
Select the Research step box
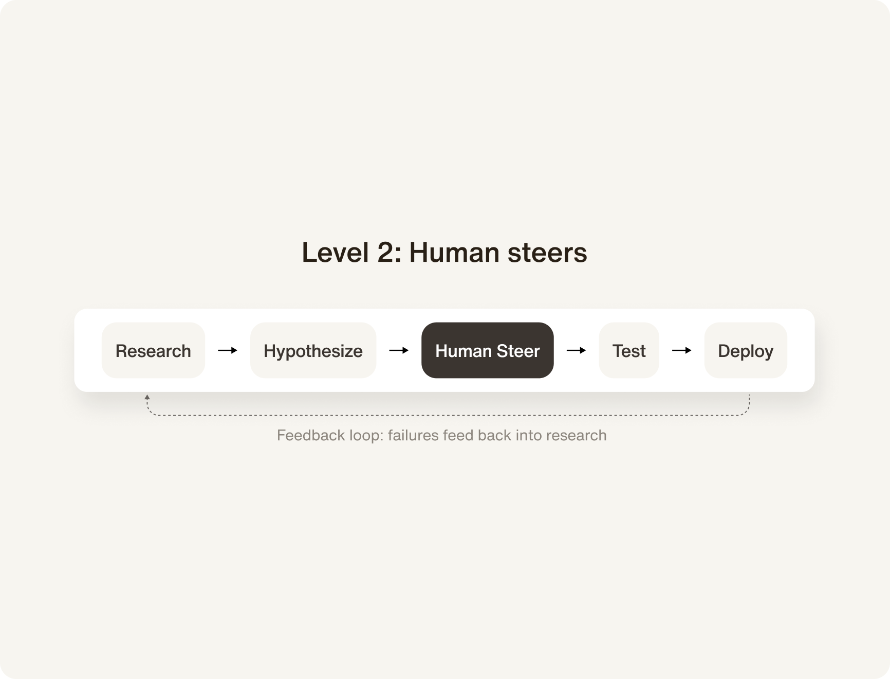[153, 350]
